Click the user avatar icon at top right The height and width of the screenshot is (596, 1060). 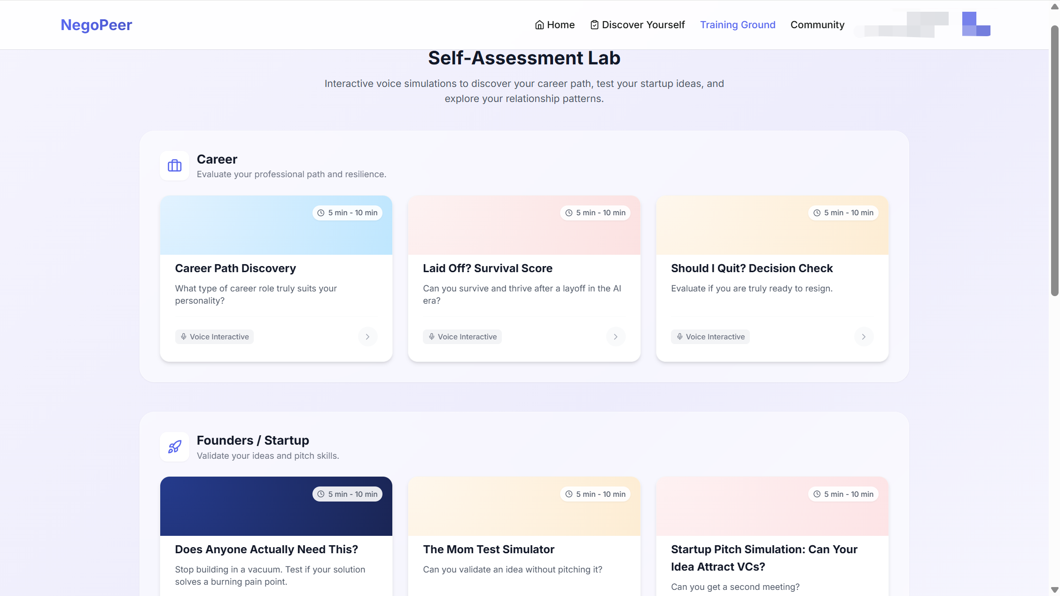click(976, 24)
